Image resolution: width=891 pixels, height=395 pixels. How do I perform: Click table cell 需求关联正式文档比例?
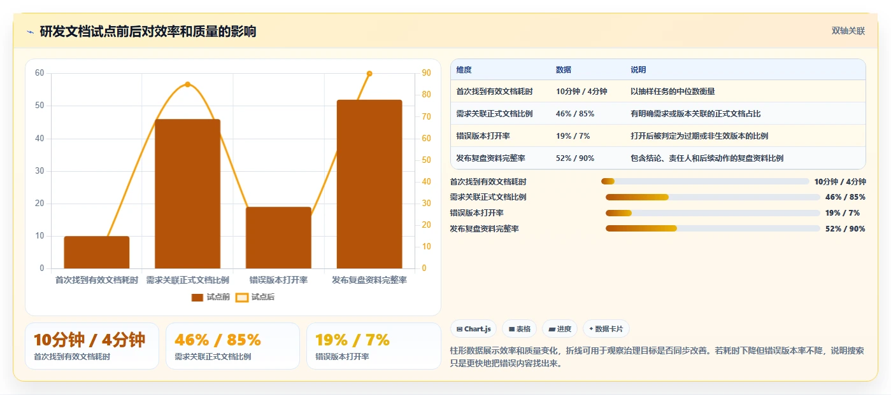point(494,113)
